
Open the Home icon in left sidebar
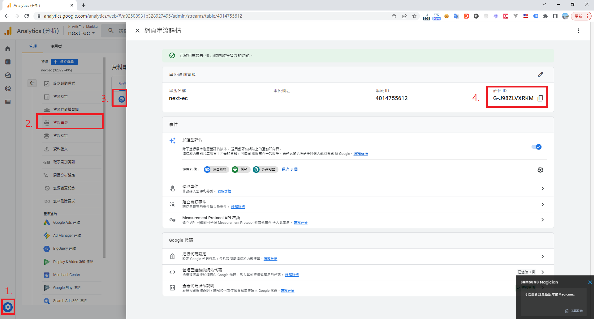point(8,49)
